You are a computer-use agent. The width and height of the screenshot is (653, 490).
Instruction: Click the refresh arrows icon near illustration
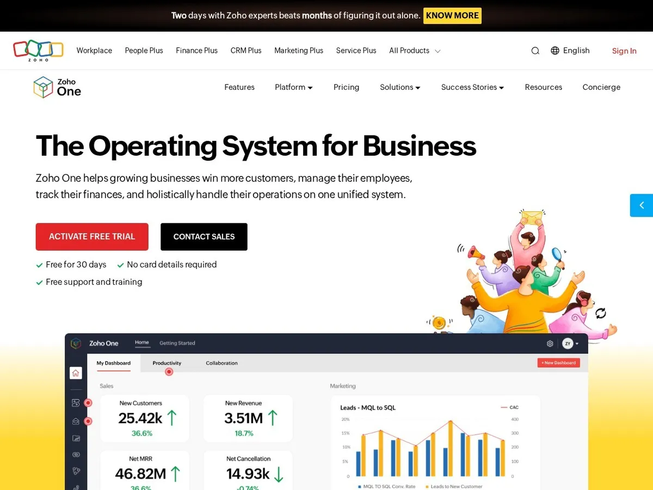pyautogui.click(x=601, y=313)
